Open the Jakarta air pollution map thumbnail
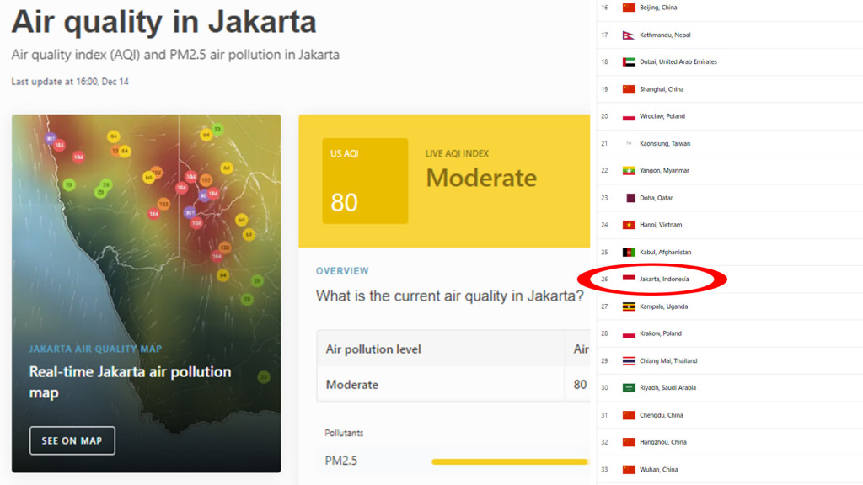This screenshot has width=863, height=485. coord(147,293)
